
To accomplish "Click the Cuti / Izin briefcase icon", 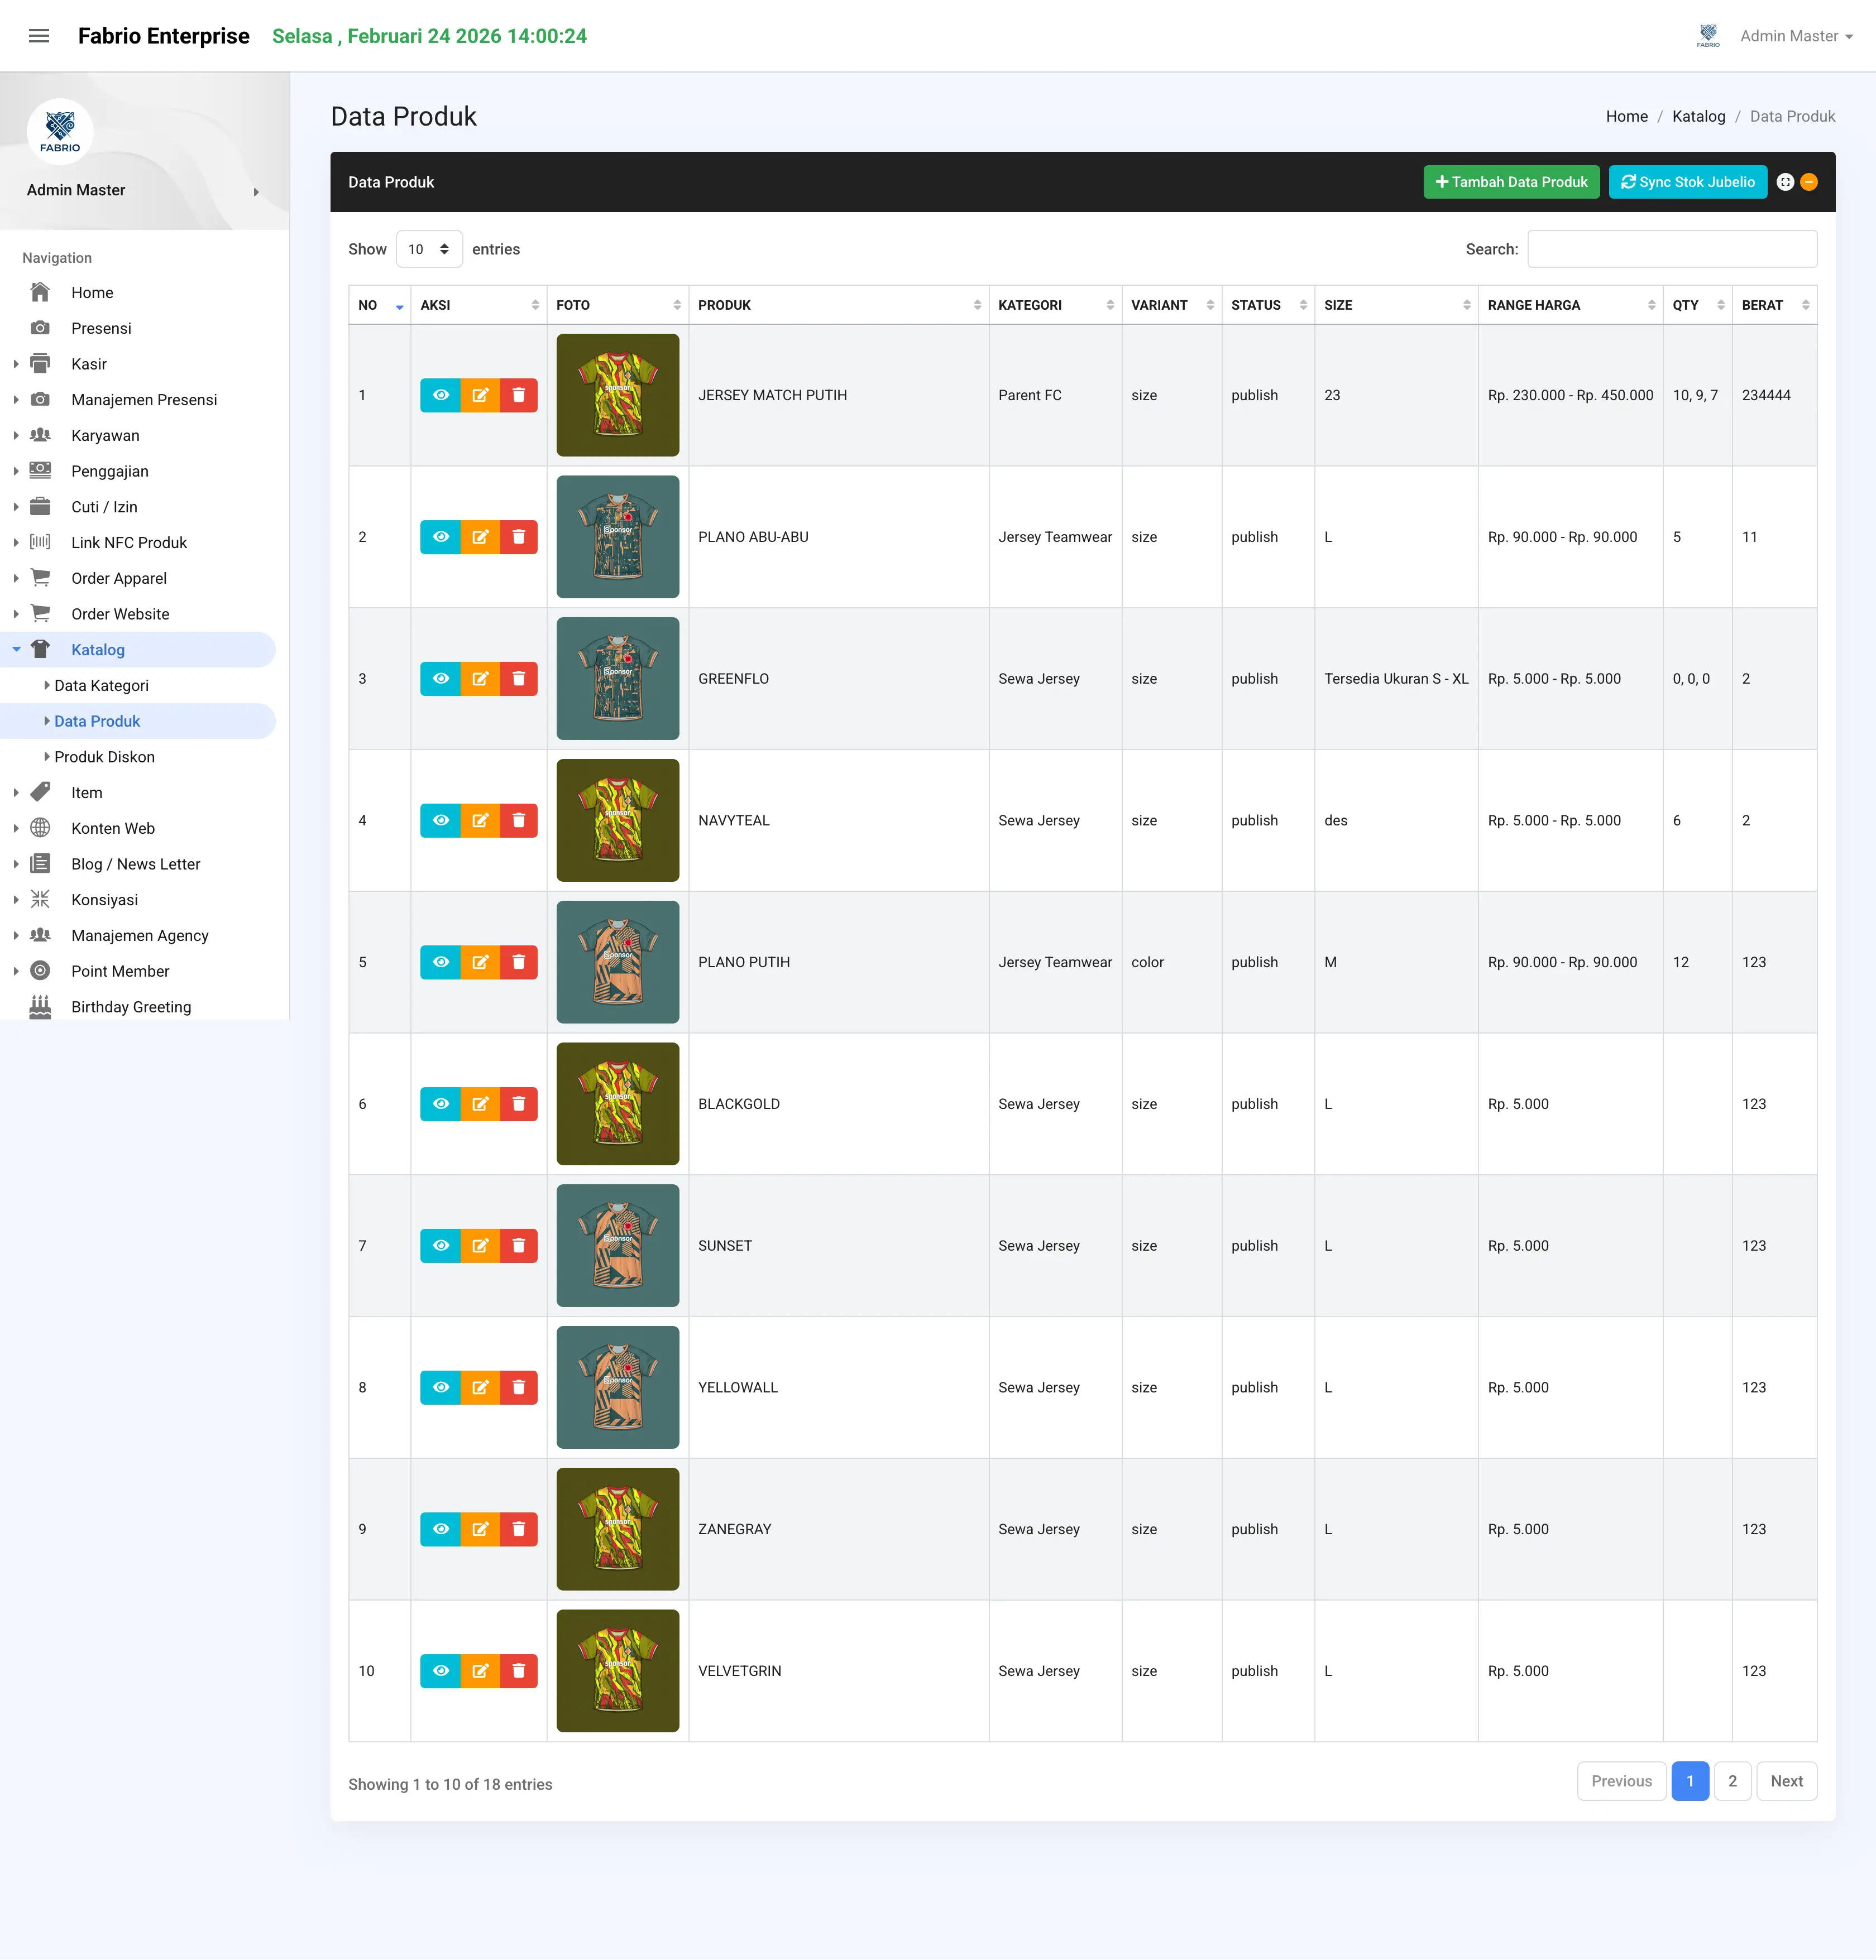I will pos(40,507).
